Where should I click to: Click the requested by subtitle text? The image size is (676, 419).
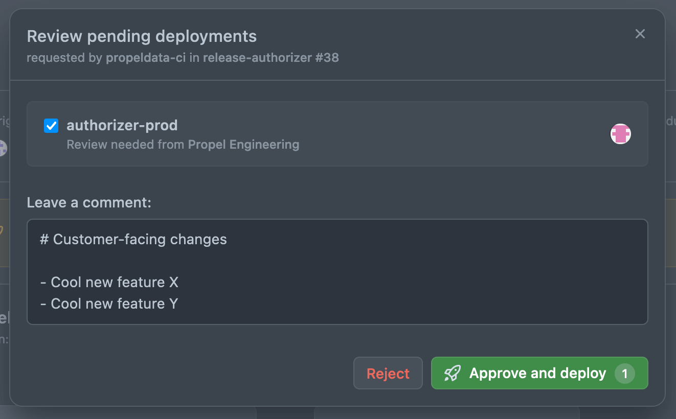64,58
